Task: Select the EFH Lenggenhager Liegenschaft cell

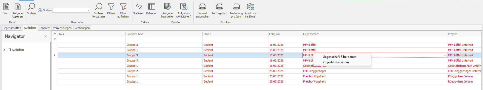Action: [x=375, y=71]
